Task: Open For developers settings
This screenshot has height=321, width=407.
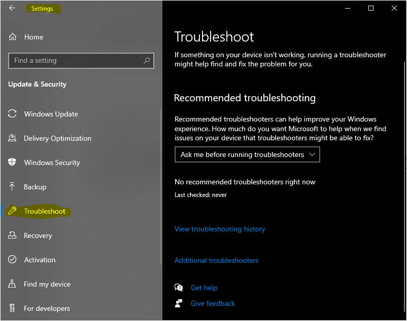Action: pos(47,308)
